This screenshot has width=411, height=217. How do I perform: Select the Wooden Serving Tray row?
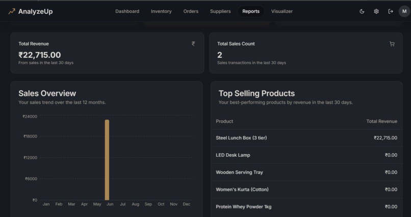306,173
